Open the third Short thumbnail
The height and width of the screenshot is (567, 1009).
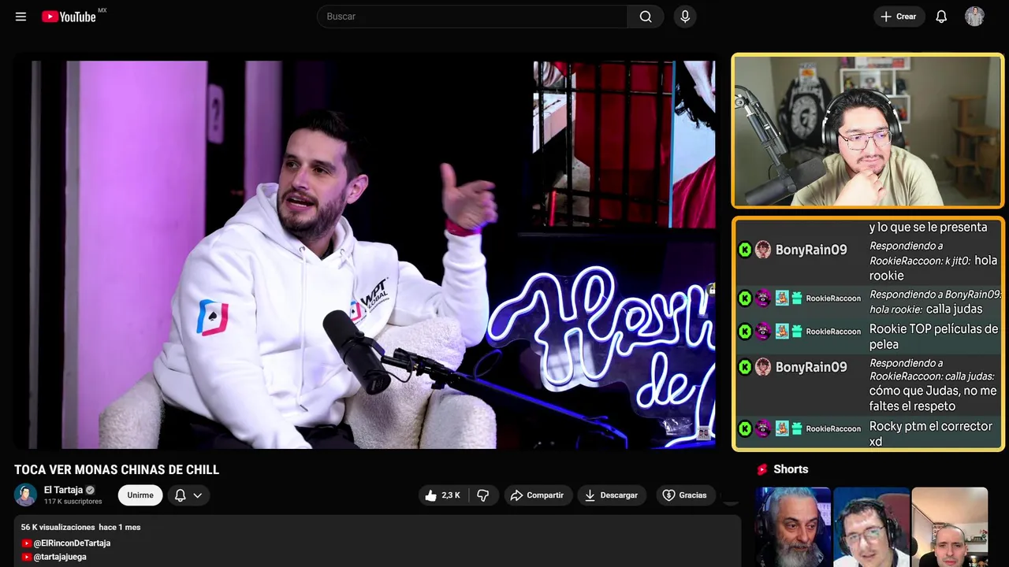pos(949,527)
